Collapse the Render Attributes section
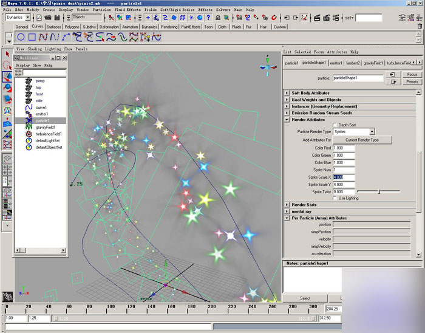 (x=287, y=120)
